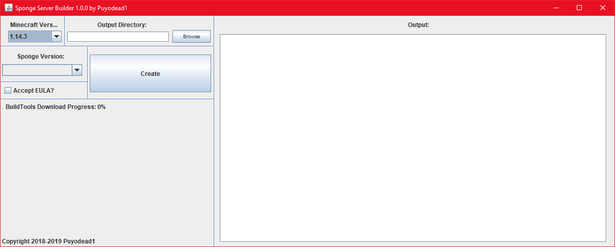The width and height of the screenshot is (615, 247).
Task: Click the "Sponge Version:" label
Action: [41, 57]
